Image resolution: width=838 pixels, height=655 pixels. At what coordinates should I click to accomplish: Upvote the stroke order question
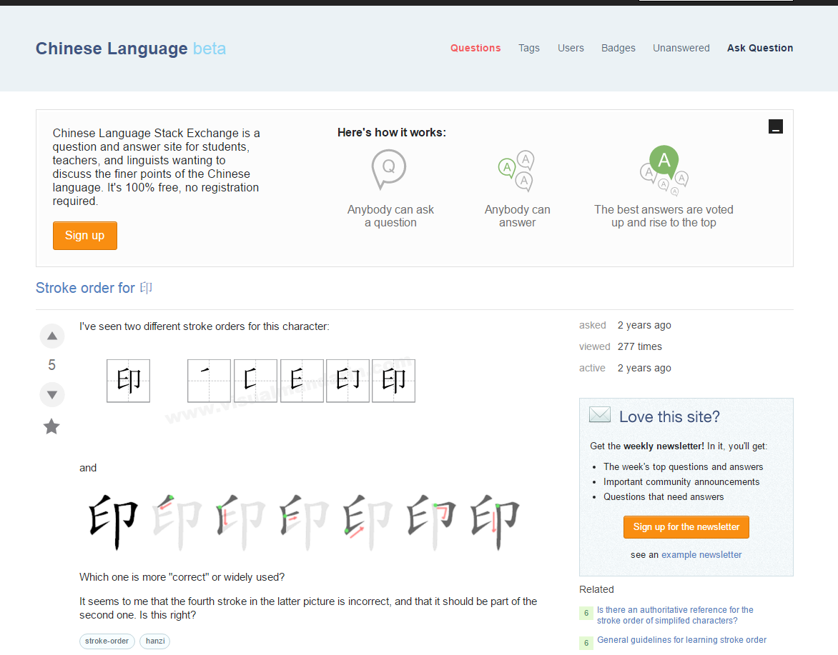tap(51, 336)
